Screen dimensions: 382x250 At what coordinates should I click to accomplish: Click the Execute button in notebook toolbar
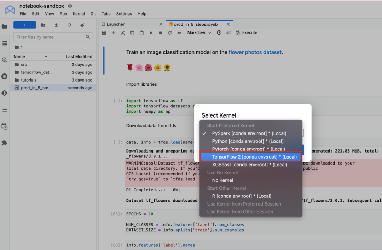(247, 33)
